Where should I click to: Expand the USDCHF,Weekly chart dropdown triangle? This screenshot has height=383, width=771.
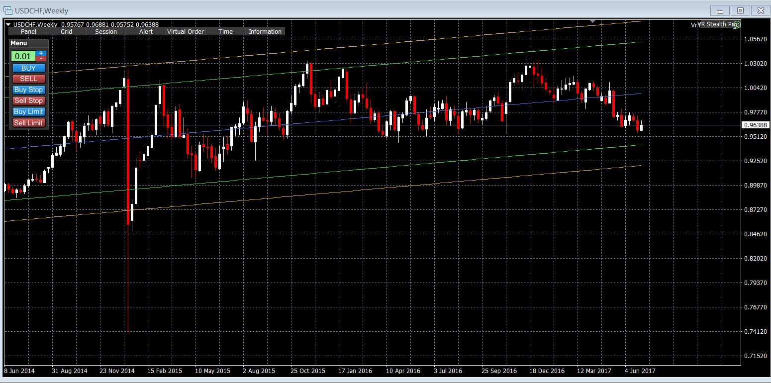tap(8, 24)
